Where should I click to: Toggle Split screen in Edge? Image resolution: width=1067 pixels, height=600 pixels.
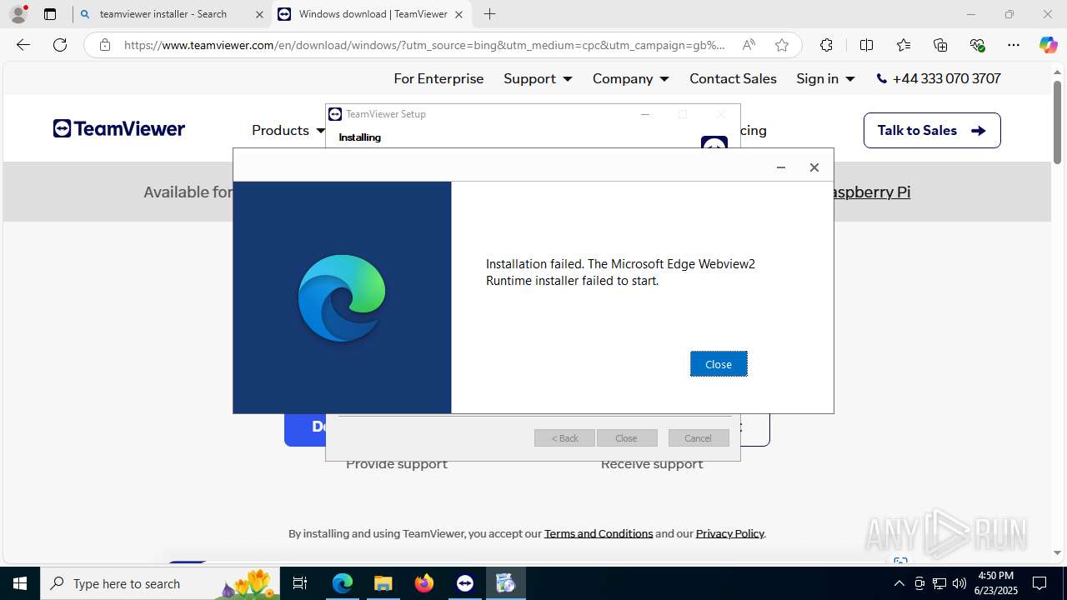866,45
